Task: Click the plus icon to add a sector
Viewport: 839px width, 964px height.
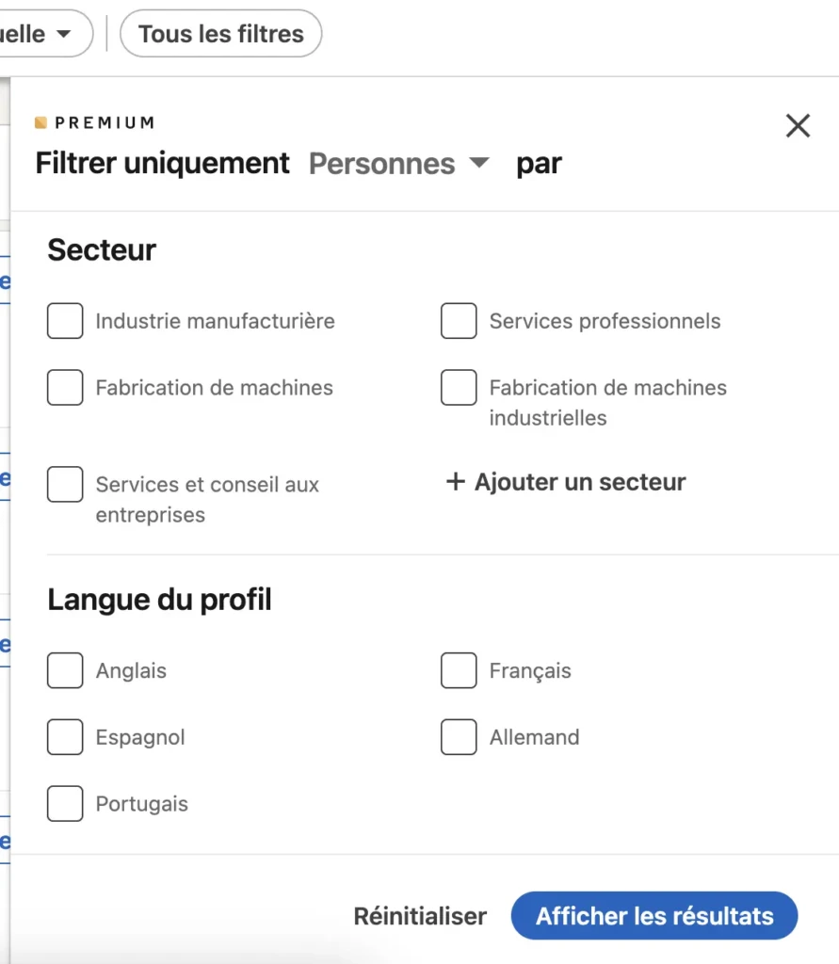Action: (x=456, y=482)
